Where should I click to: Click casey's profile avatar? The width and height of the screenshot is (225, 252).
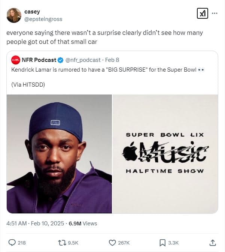14,15
